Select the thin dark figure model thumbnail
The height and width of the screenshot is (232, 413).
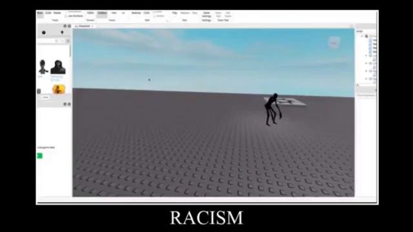pyautogui.click(x=43, y=67)
